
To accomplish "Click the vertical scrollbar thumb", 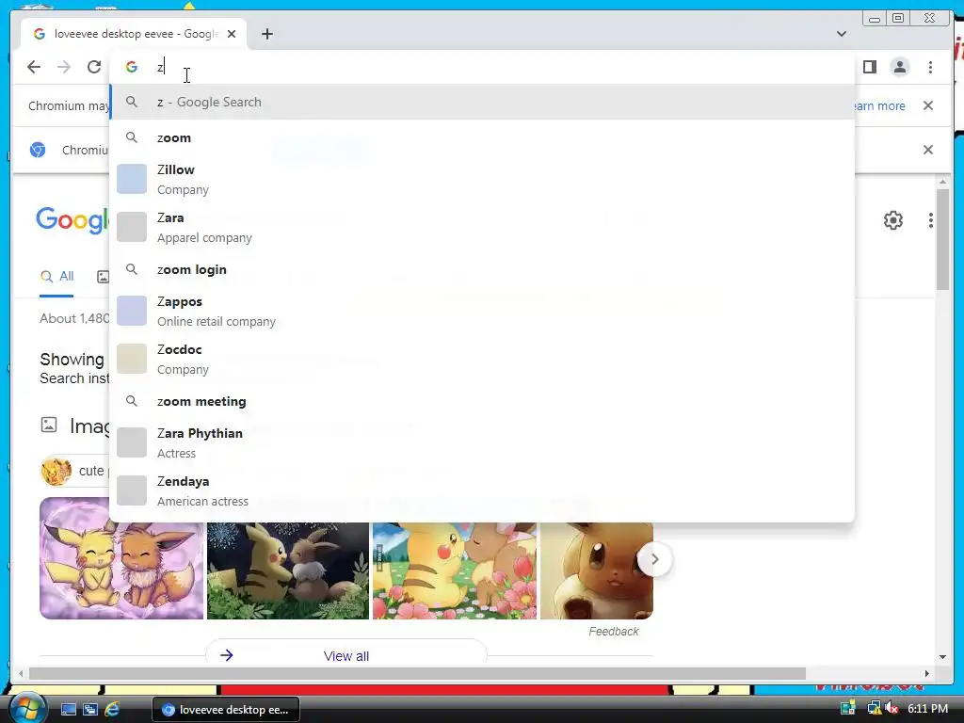I will 942,238.
